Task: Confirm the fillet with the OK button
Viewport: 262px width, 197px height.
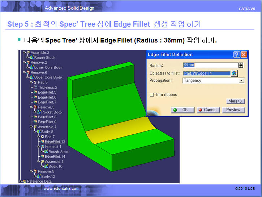Action: 182,110
